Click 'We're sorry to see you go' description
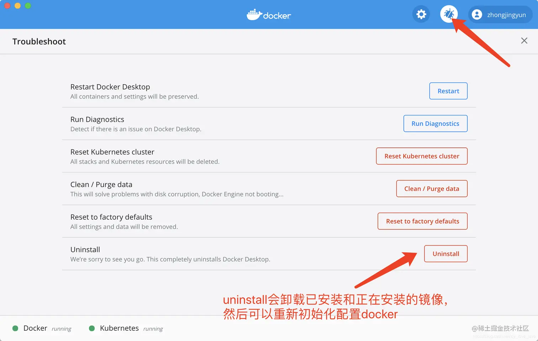This screenshot has width=538, height=341. tap(170, 259)
